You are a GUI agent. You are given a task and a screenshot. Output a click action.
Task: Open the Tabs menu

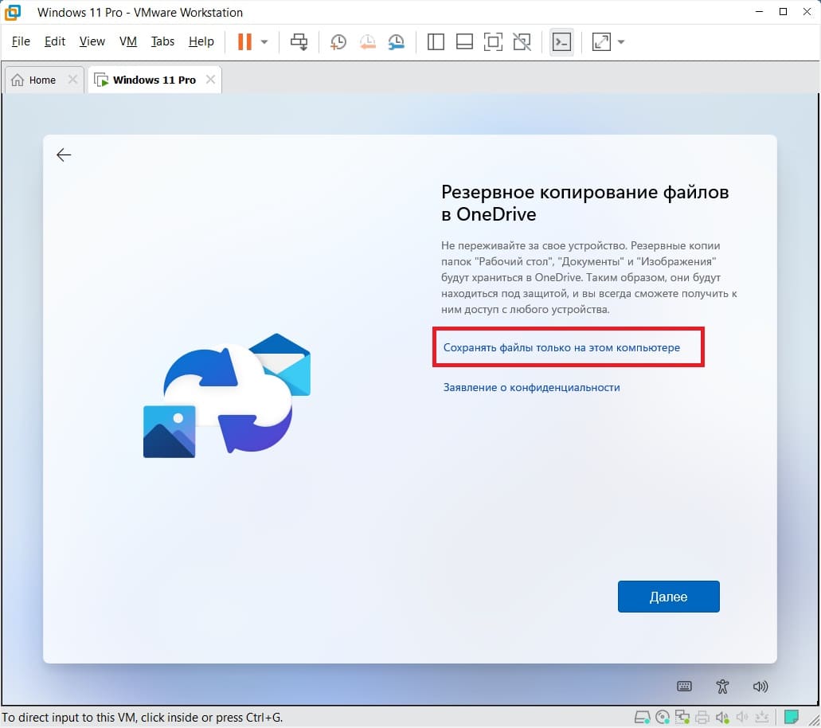(x=162, y=41)
